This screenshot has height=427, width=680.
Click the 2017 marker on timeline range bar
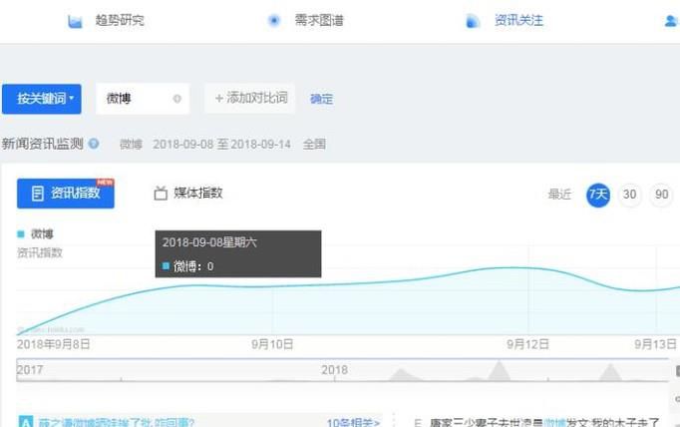tap(30, 370)
